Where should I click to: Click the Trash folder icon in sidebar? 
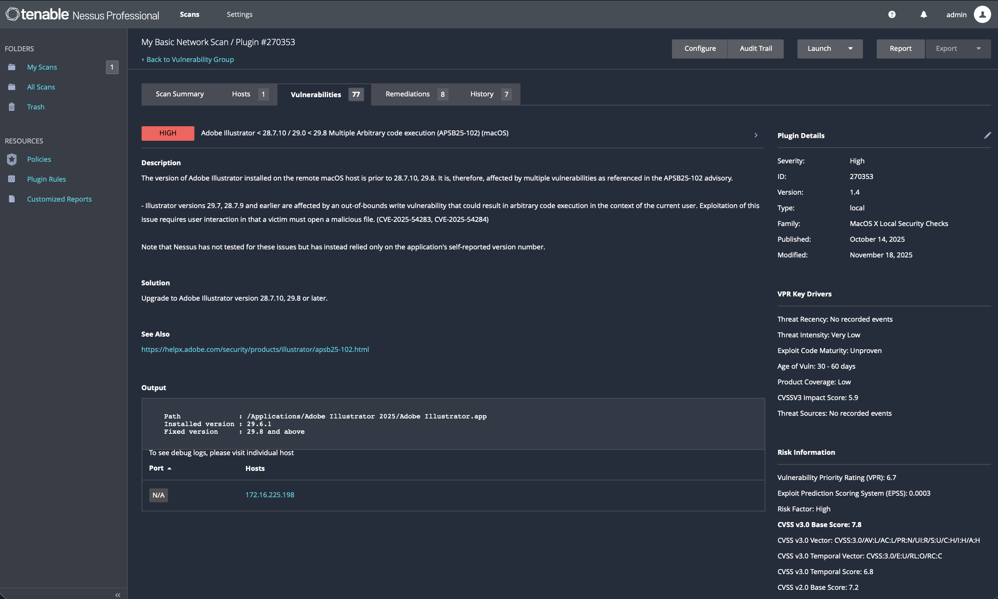[12, 107]
